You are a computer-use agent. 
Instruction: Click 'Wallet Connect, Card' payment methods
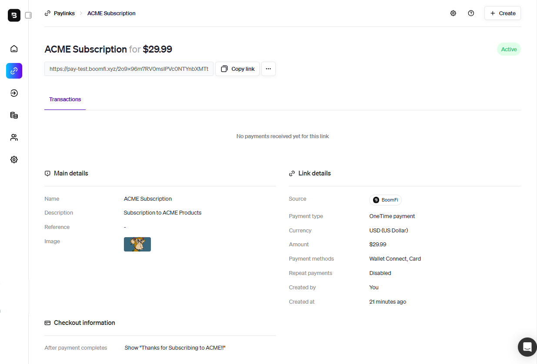point(395,259)
